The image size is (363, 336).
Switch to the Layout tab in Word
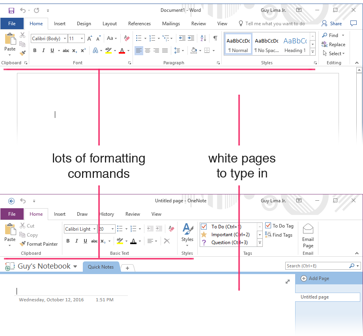click(110, 24)
